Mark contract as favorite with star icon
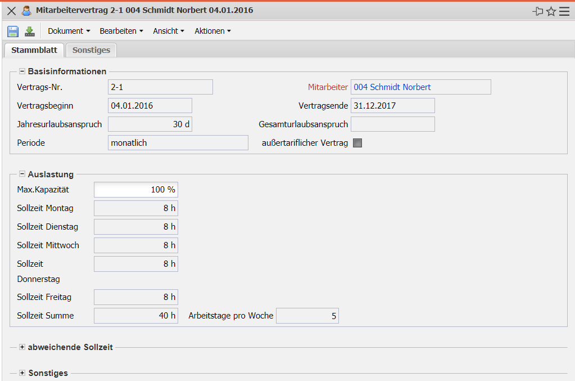Viewport: 575px width, 381px height. (551, 11)
